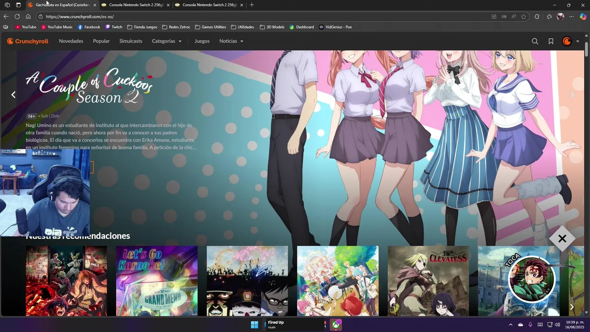Close the Gachiakuta Crunchyroll tab
The height and width of the screenshot is (332, 590).
(95, 5)
